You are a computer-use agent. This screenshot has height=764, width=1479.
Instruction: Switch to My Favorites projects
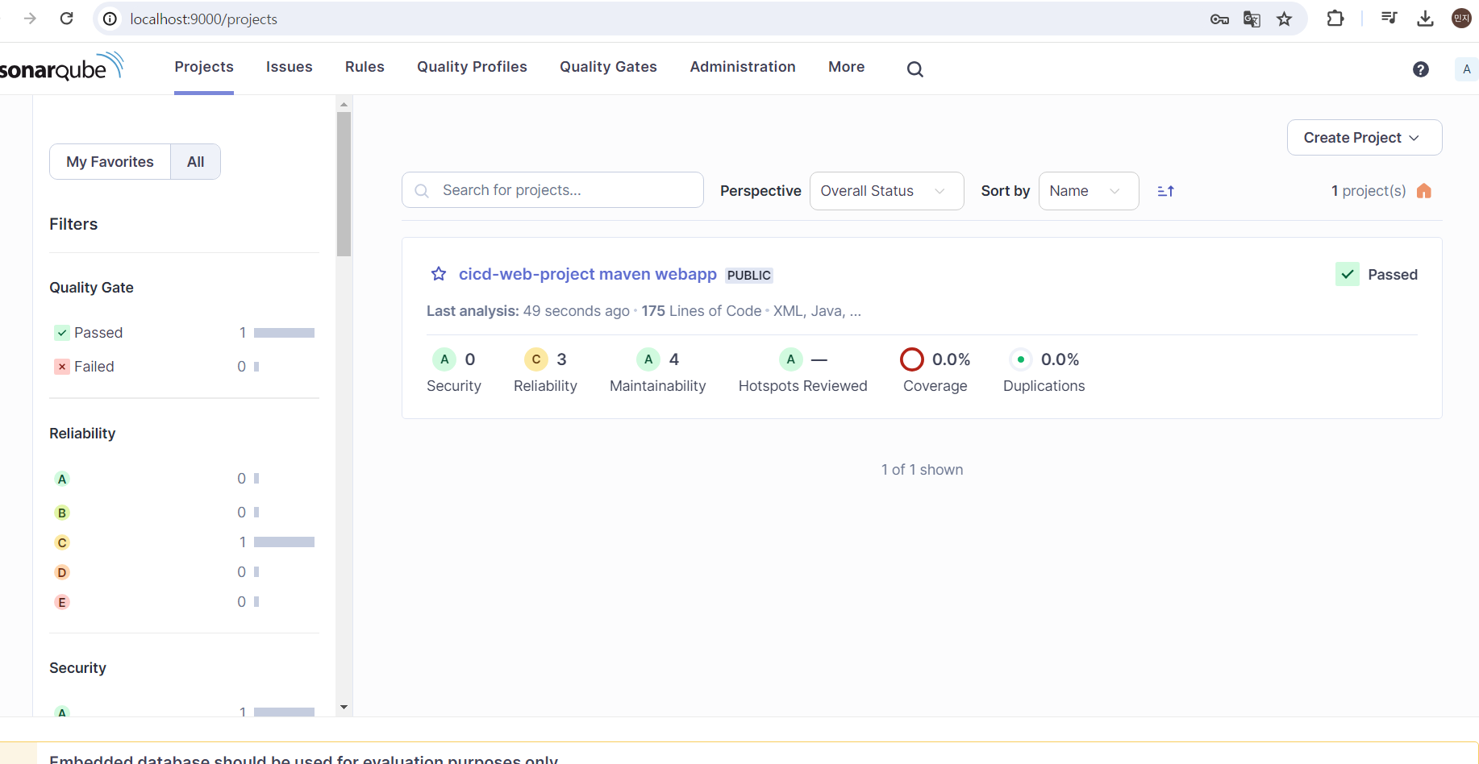point(110,162)
